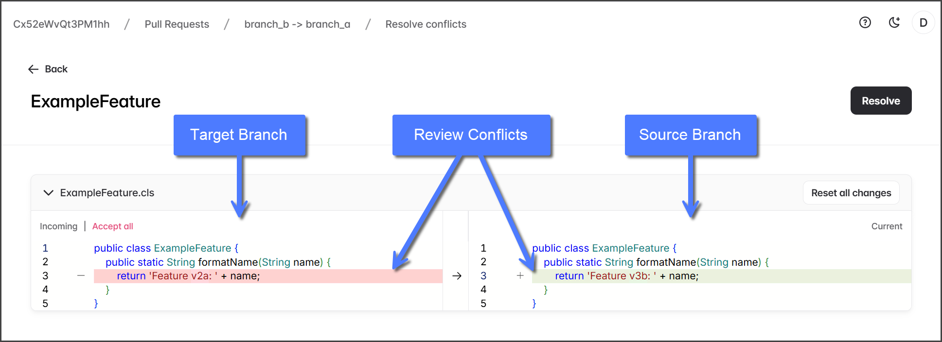Click the Current pane label
Screen dimensions: 942x342
pos(886,226)
